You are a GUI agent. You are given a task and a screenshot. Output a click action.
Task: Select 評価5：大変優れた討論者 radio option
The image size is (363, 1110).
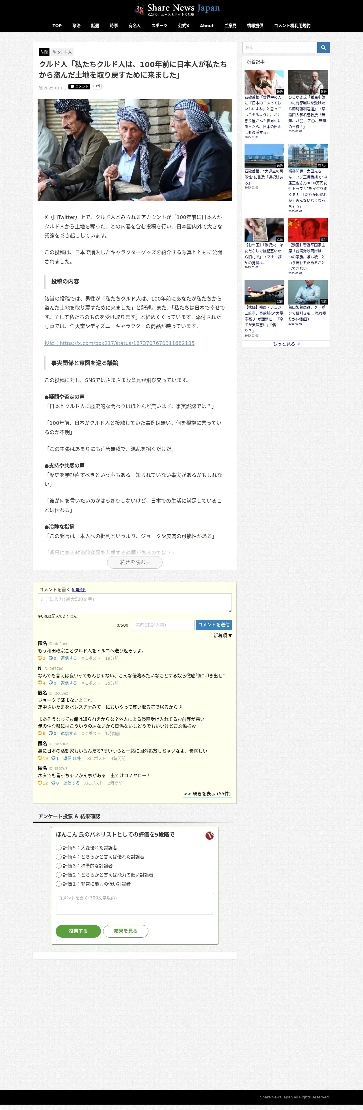point(59,848)
